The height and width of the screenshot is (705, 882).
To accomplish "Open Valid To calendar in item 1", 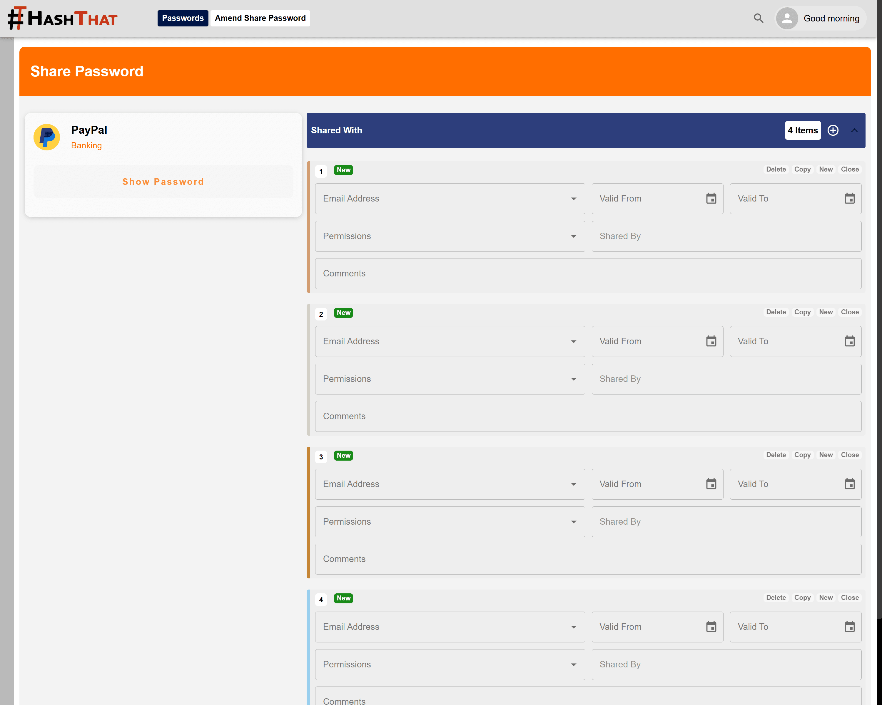I will tap(849, 199).
